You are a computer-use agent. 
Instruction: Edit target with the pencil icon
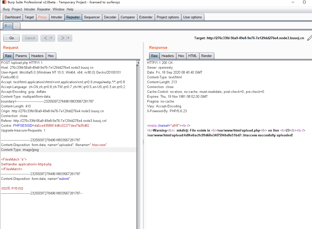point(309,38)
